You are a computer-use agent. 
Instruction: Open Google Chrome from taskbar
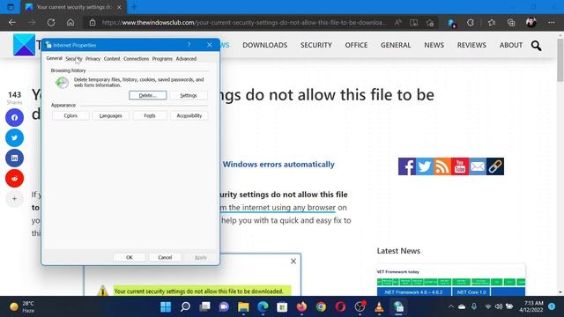321,306
